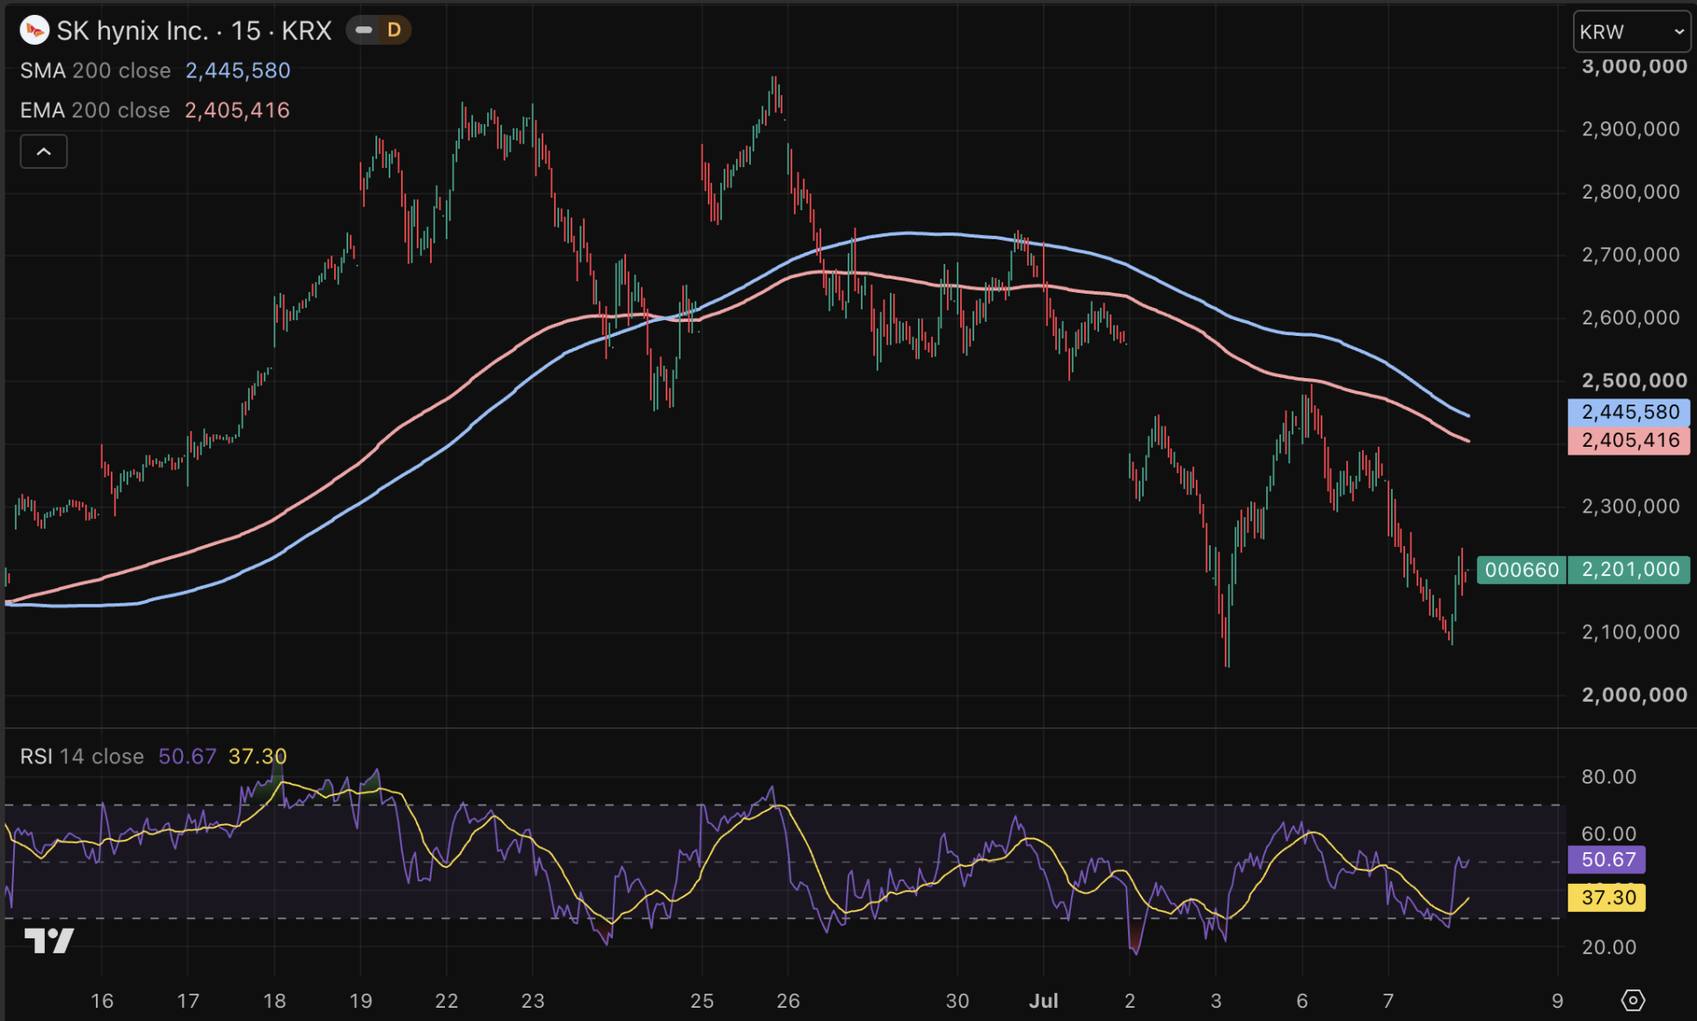Click the green 000660 ticker label

pos(1522,570)
